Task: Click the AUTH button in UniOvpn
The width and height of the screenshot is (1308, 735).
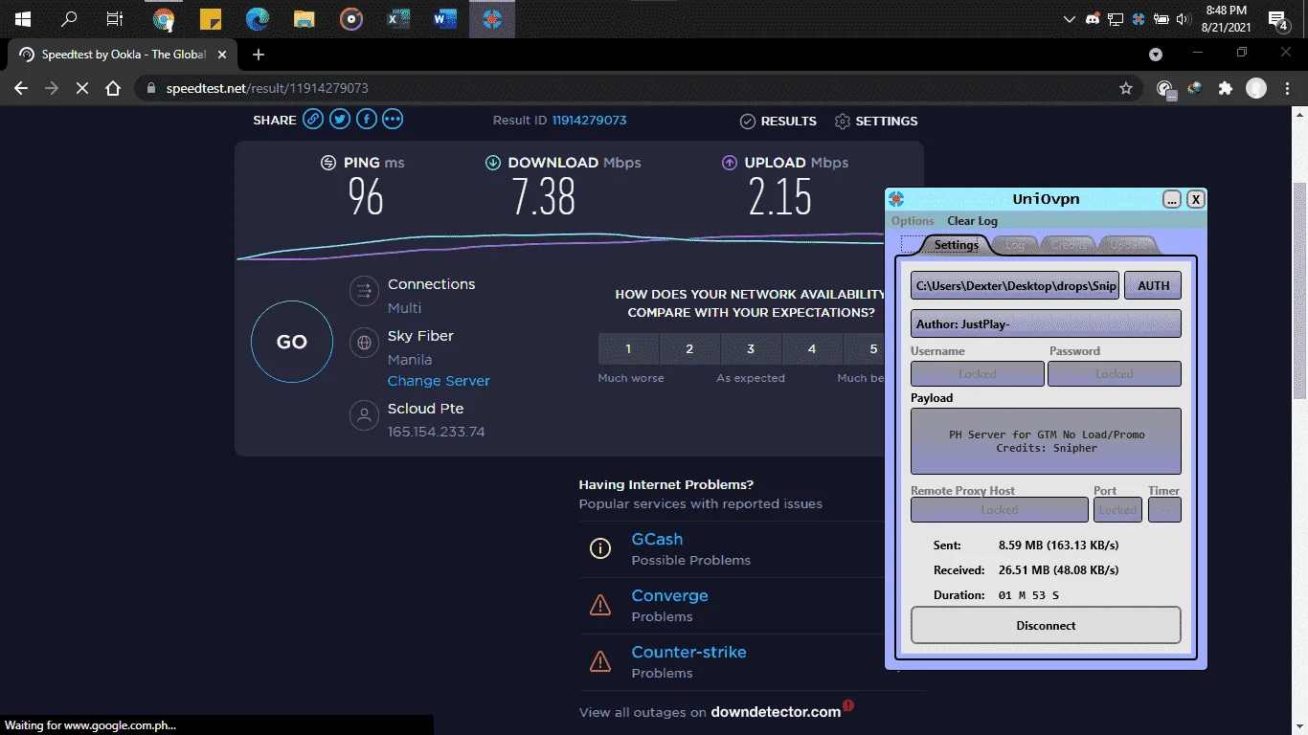Action: coord(1153,285)
